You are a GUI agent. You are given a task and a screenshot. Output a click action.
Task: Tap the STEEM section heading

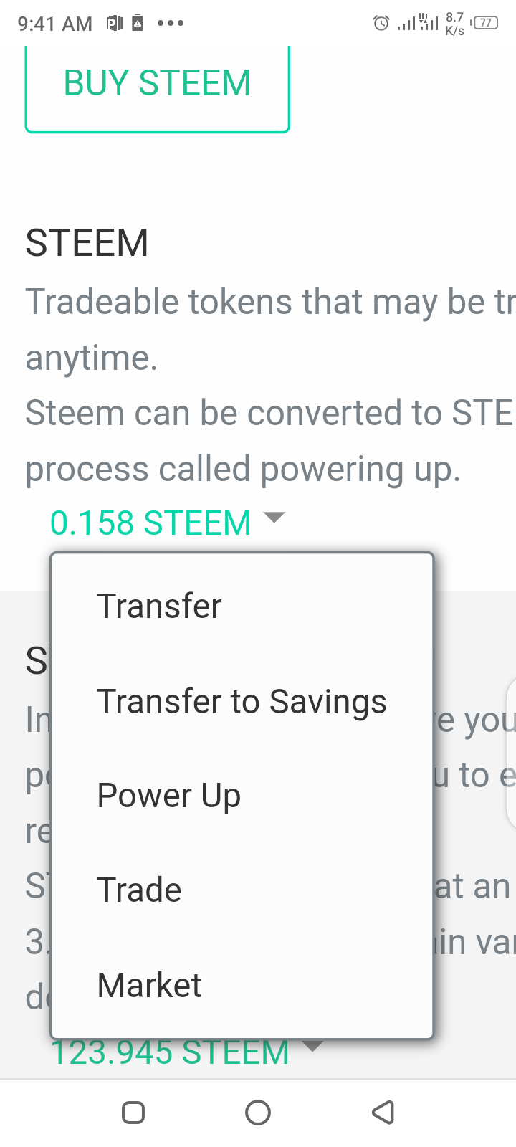[x=87, y=243]
